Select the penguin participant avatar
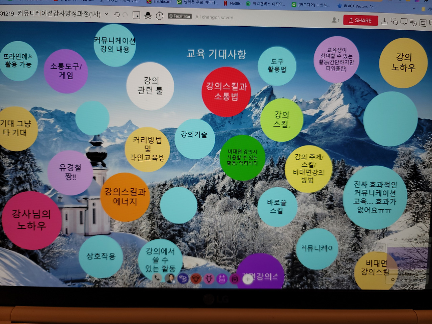Viewport: 432px width, 324px height. pyautogui.click(x=234, y=279)
